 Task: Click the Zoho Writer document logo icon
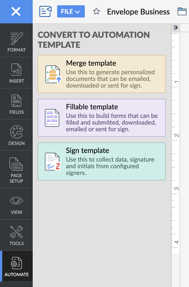45,12
